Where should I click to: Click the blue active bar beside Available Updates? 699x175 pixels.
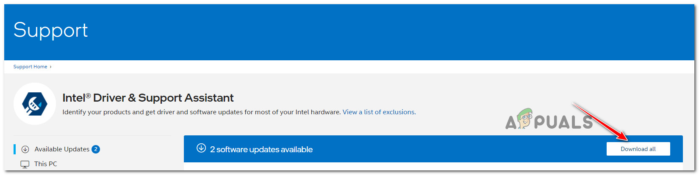click(15, 149)
